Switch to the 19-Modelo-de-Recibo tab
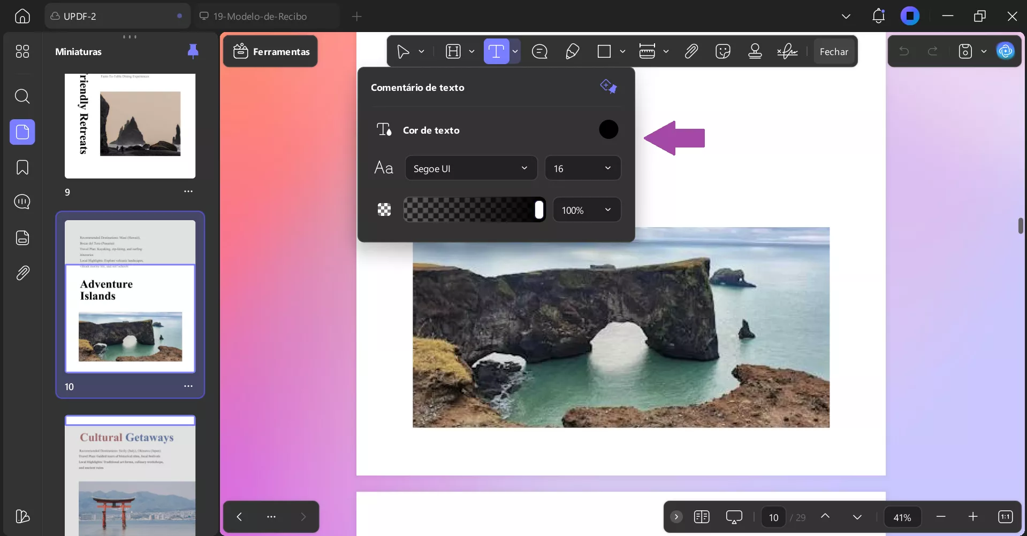Image resolution: width=1027 pixels, height=536 pixels. pos(260,16)
